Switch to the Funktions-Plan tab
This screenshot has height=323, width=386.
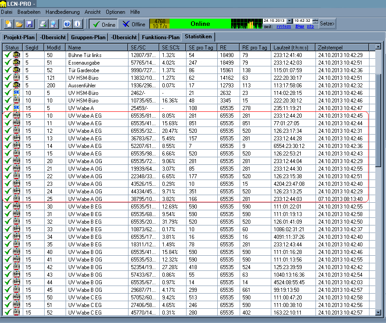161,37
